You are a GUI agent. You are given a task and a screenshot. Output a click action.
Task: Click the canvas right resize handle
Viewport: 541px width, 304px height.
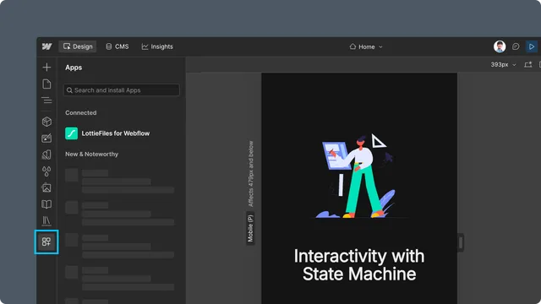pyautogui.click(x=461, y=242)
